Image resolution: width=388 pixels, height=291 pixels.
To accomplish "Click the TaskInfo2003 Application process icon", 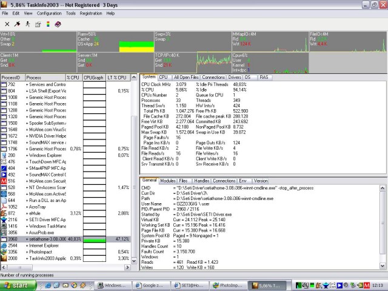I will [x=4, y=258].
